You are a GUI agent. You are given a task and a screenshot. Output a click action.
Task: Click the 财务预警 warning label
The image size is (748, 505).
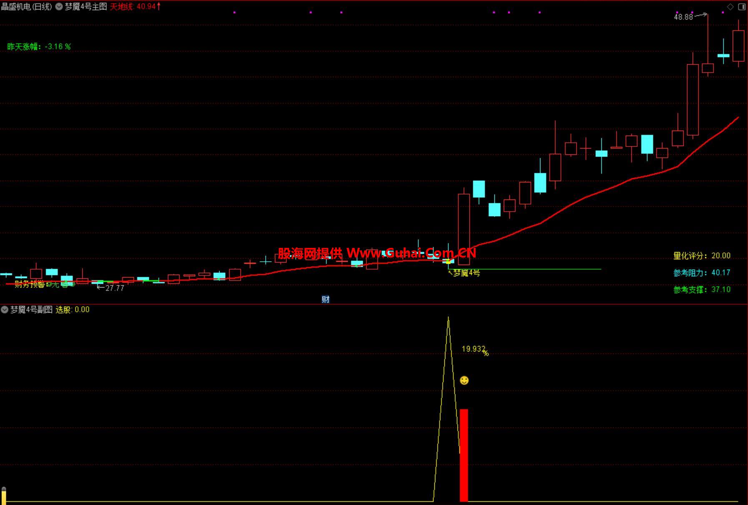(30, 285)
